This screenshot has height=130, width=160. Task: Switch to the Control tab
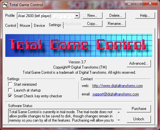[x=11, y=26]
